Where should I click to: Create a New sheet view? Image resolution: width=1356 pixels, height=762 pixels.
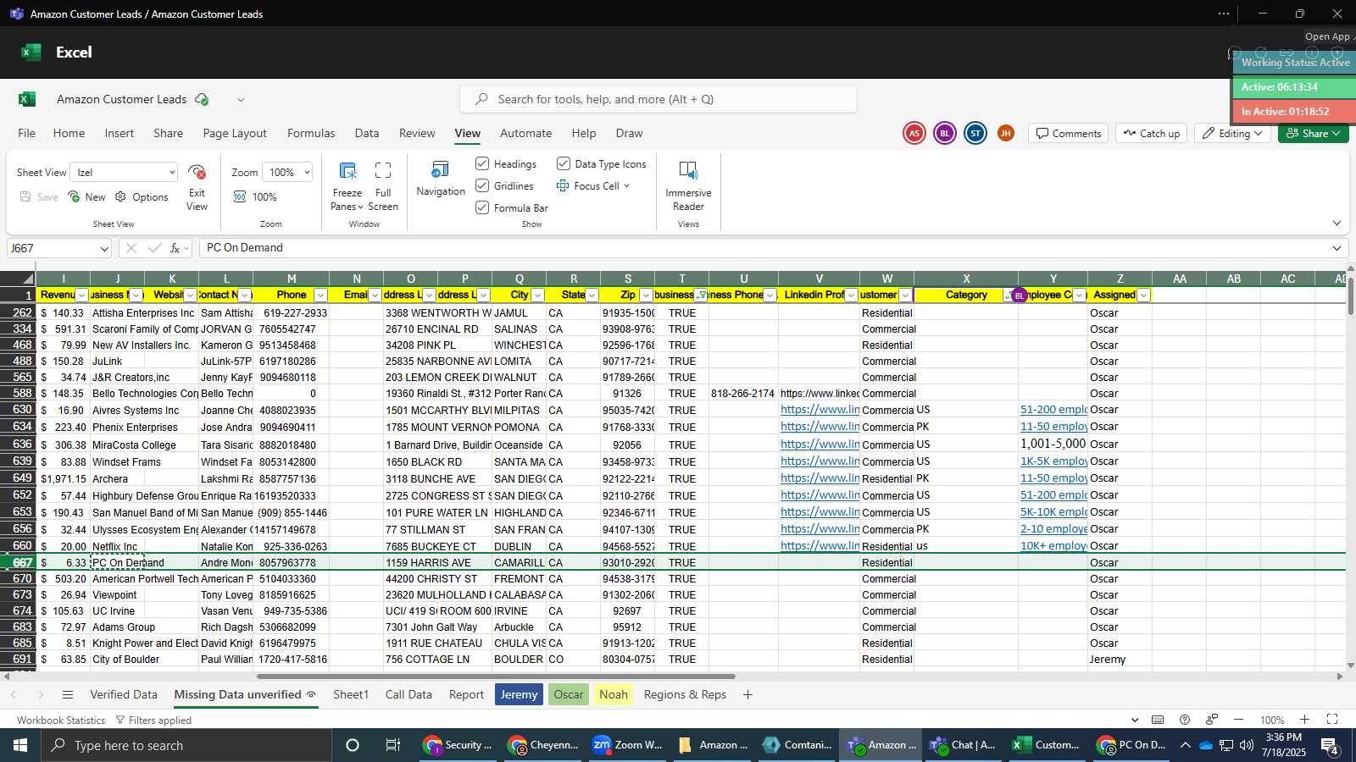[86, 196]
